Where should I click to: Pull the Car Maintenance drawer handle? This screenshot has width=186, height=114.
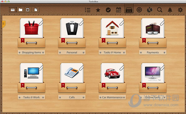point(112,87)
